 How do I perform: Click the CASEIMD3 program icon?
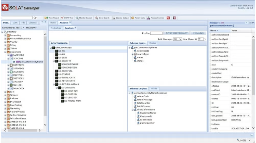click(x=11, y=55)
